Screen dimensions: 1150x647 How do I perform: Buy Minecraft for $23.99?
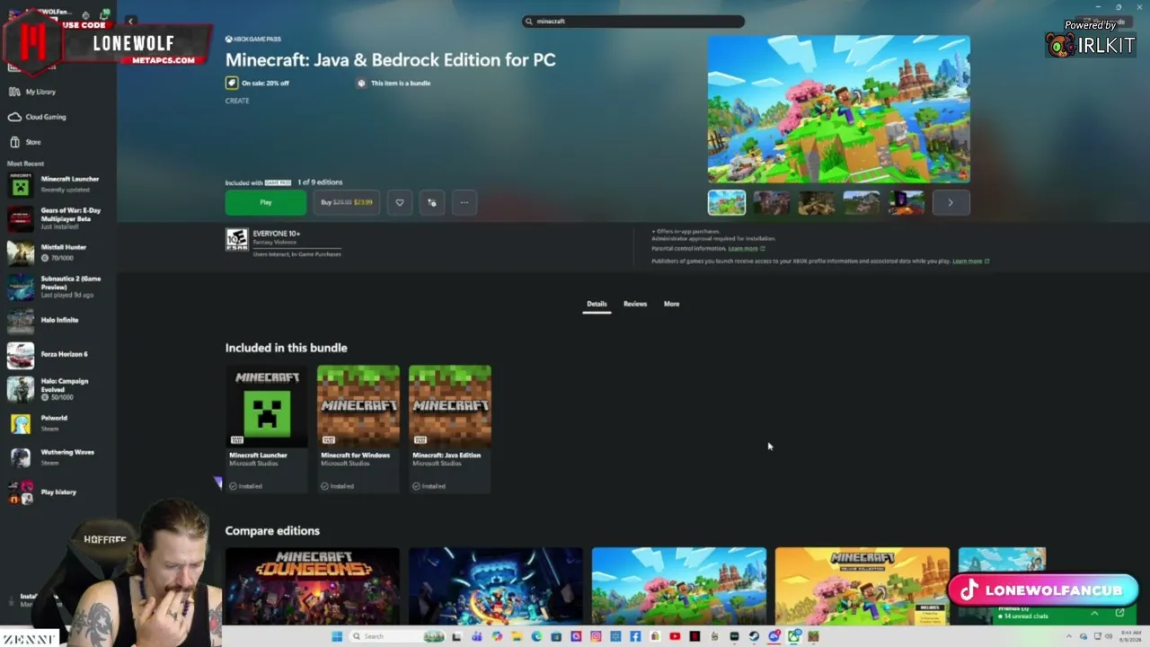pos(347,202)
